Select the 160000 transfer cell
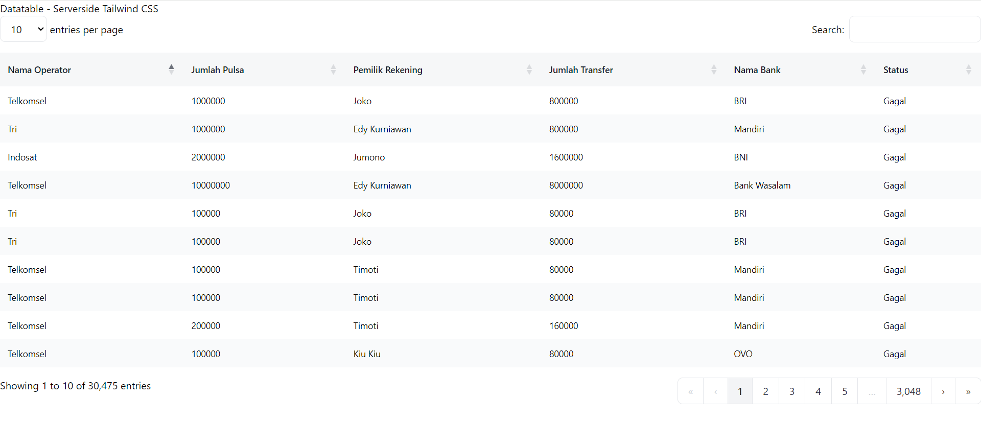This screenshot has width=981, height=421. pos(564,326)
